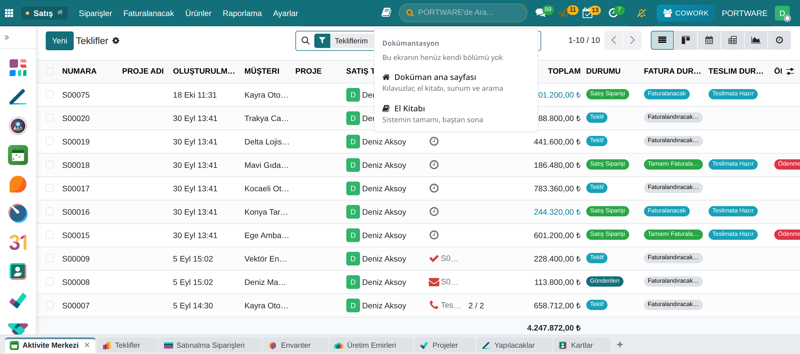The height and width of the screenshot is (354, 800).
Task: Open the optional columns settings dropdown
Action: (790, 71)
